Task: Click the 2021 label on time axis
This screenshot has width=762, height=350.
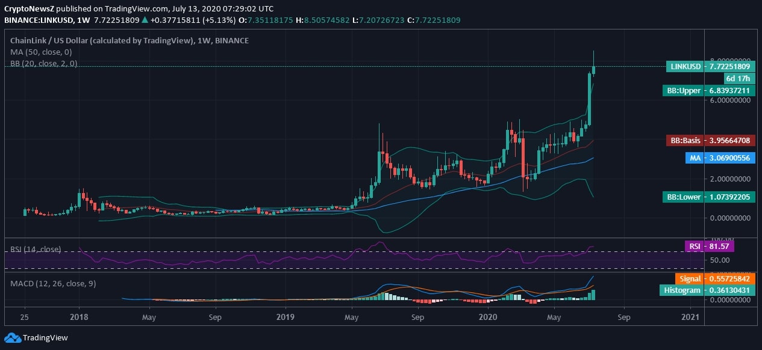Action: 690,316
